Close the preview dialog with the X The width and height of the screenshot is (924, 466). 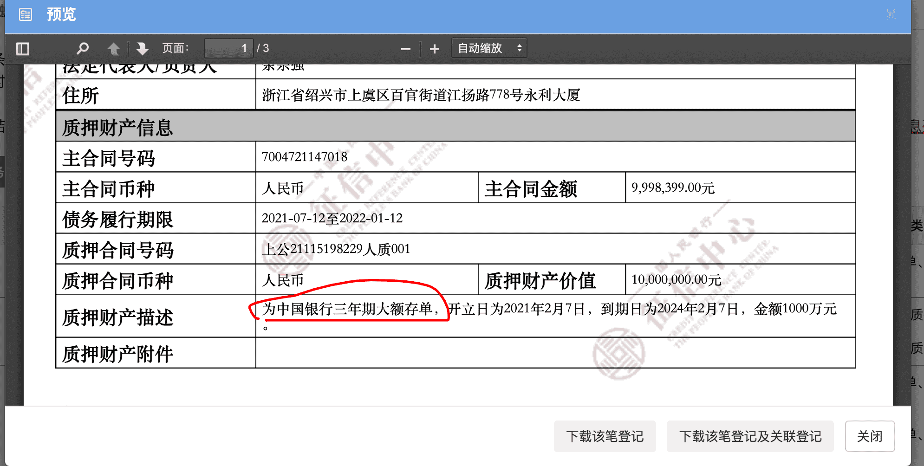point(891,14)
